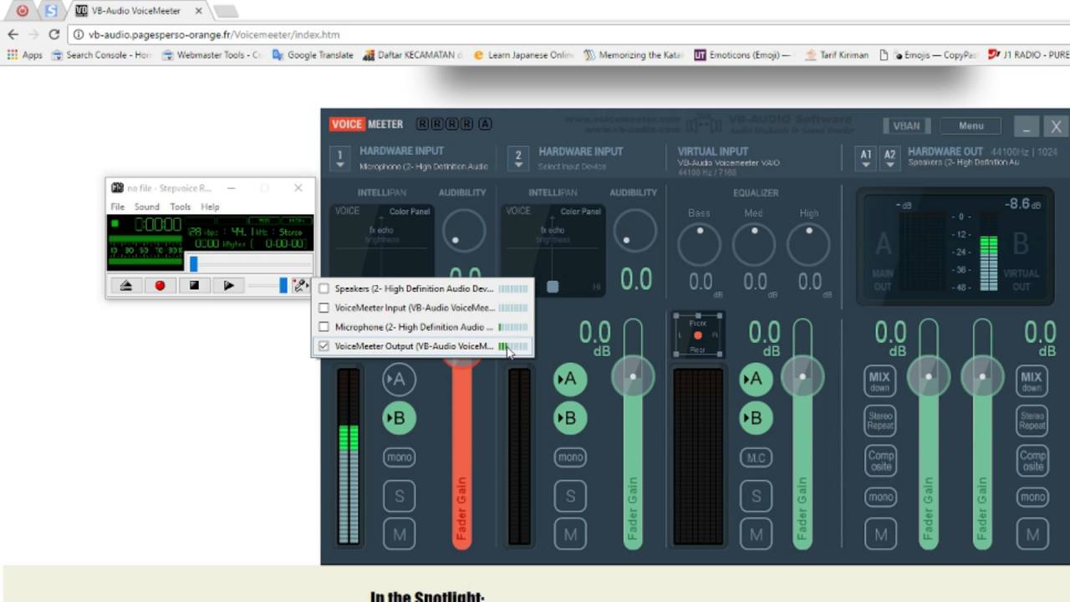Viewport: 1070px width, 602px height.
Task: Click the Front/Rear panner on Virtual Input
Action: [698, 334]
